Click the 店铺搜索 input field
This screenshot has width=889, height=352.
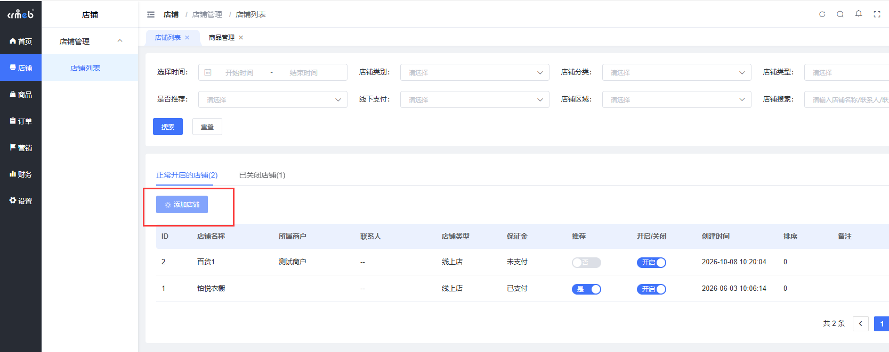point(846,99)
